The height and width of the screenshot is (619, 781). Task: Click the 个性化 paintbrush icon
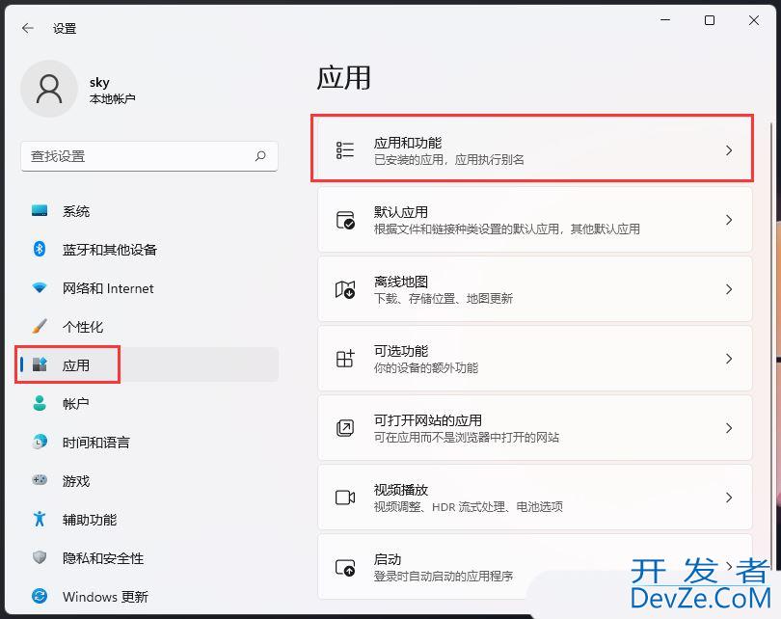coord(40,326)
